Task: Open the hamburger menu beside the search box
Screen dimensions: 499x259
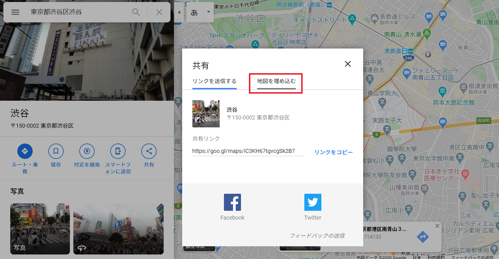Action: click(15, 12)
